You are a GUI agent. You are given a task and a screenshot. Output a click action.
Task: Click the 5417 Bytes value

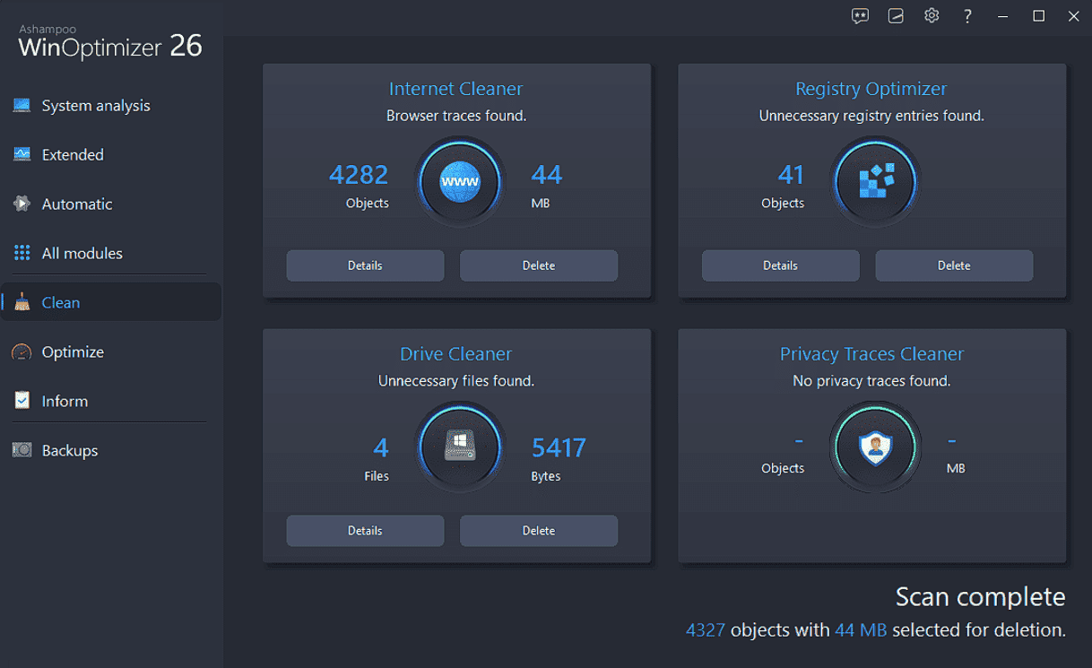[x=559, y=447]
